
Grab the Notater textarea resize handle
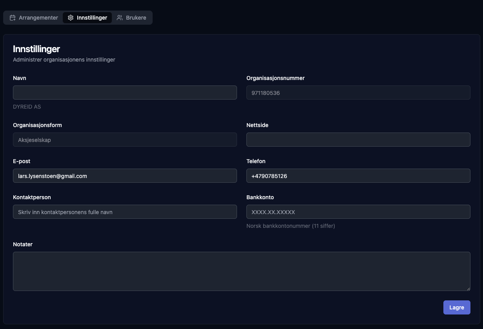468,289
